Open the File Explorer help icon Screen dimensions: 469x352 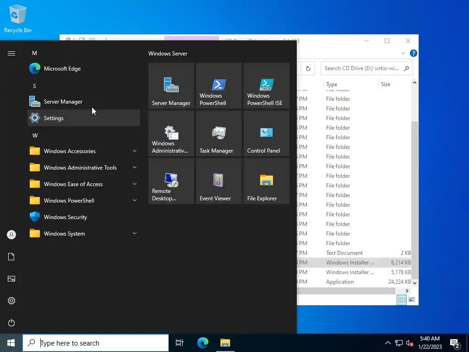pyautogui.click(x=414, y=53)
